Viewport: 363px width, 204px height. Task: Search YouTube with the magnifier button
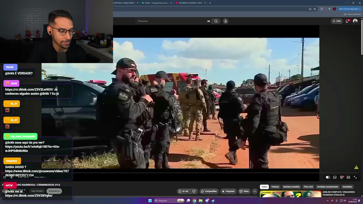click(216, 21)
